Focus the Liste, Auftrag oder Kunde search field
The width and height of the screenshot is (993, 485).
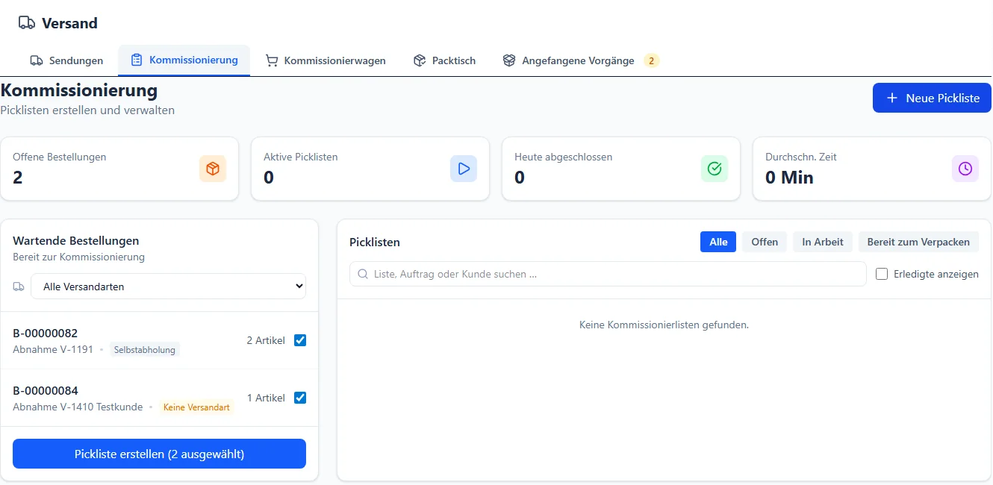[x=608, y=274]
